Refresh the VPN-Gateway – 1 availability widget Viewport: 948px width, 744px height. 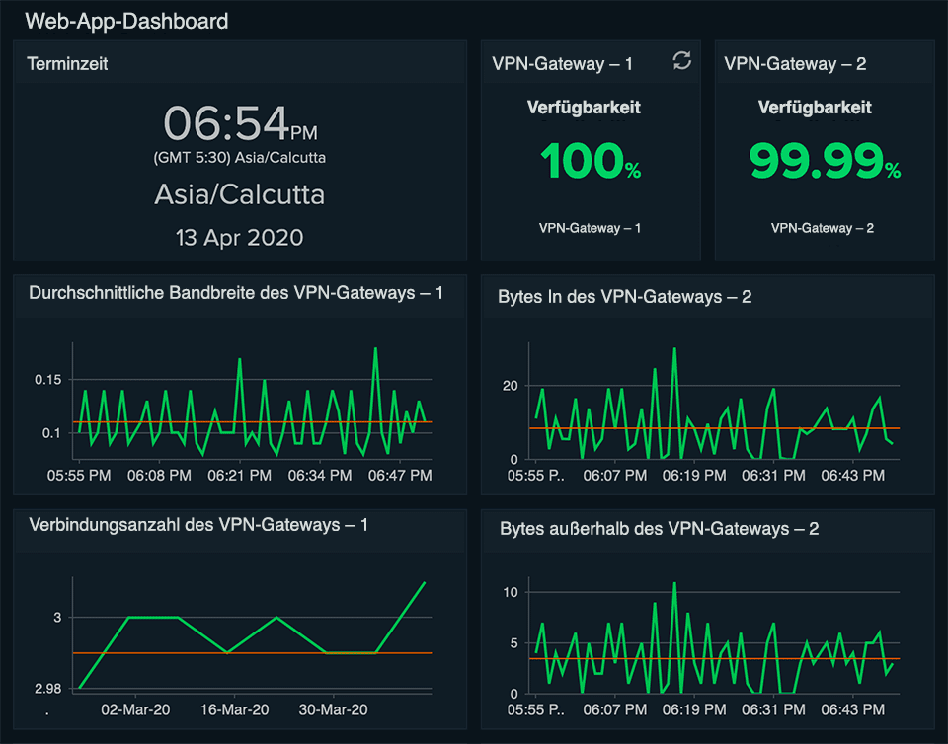(x=681, y=60)
